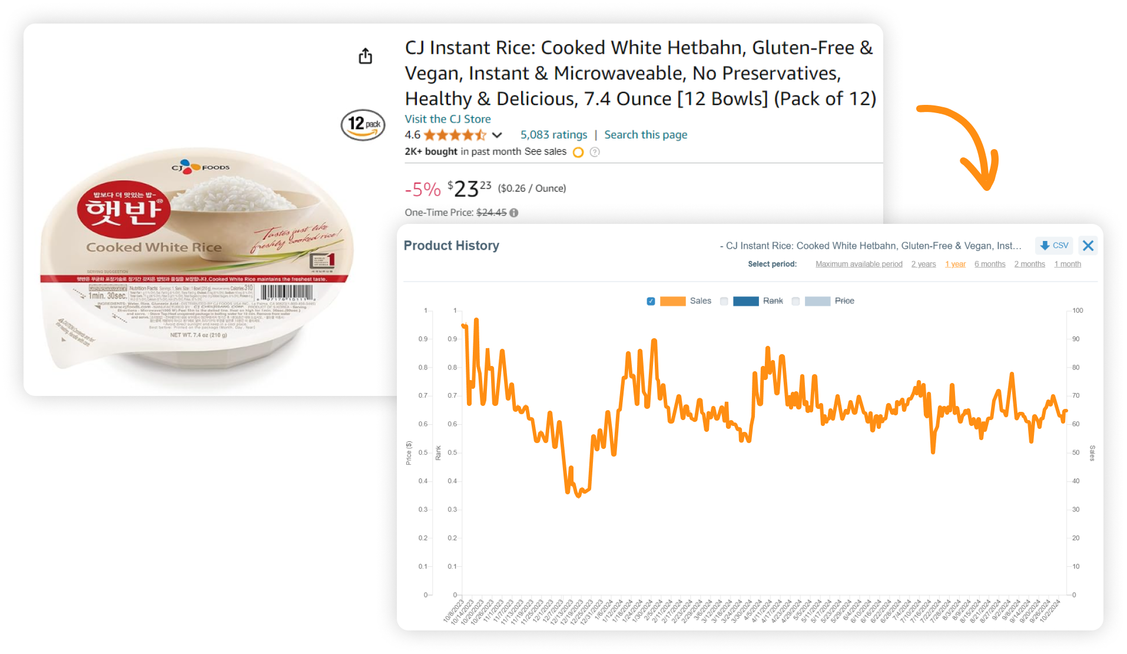This screenshot has width=1127, height=654.
Task: Click the question mark help icon beside See sales
Action: [595, 152]
